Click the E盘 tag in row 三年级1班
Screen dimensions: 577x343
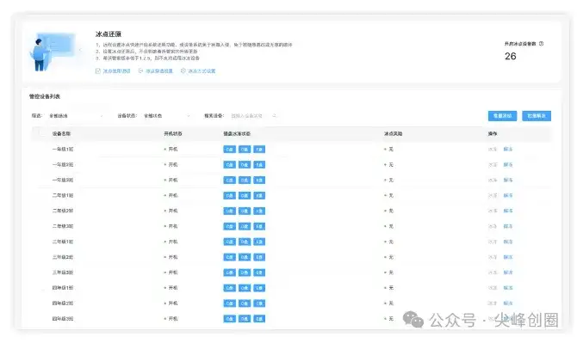(x=259, y=242)
